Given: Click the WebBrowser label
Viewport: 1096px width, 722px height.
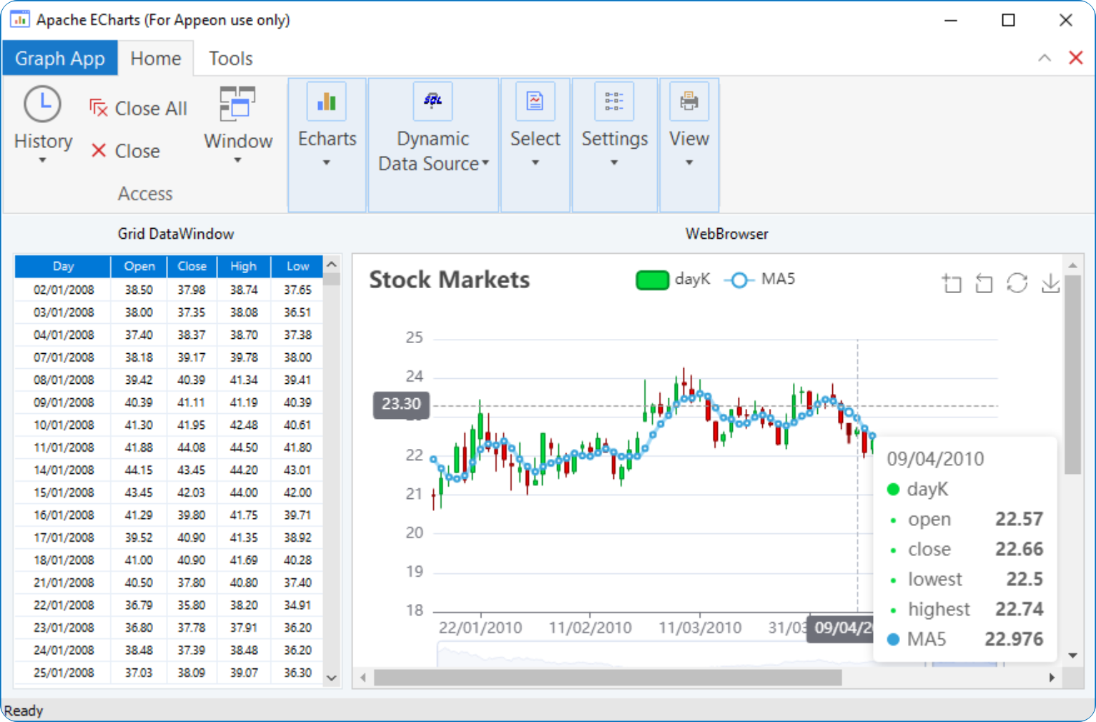Looking at the screenshot, I should 727,234.
